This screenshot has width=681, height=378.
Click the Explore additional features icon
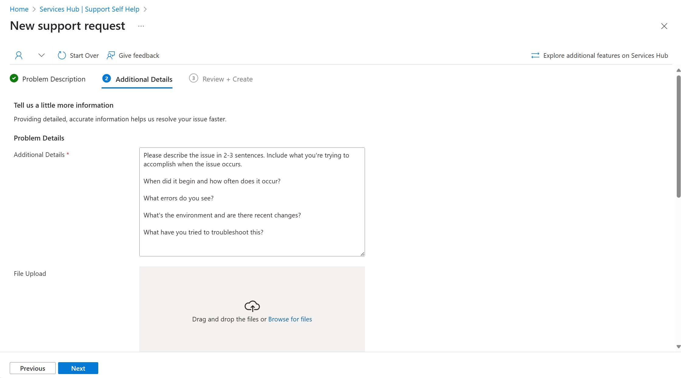(x=536, y=55)
